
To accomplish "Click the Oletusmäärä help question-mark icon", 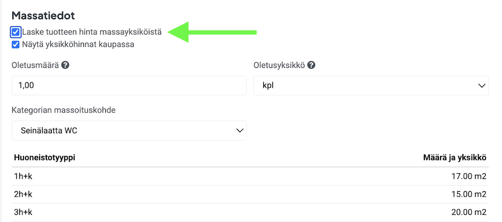I will 65,65.
